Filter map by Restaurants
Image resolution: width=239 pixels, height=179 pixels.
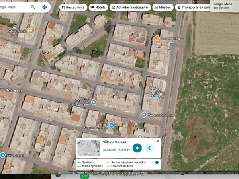(73, 7)
